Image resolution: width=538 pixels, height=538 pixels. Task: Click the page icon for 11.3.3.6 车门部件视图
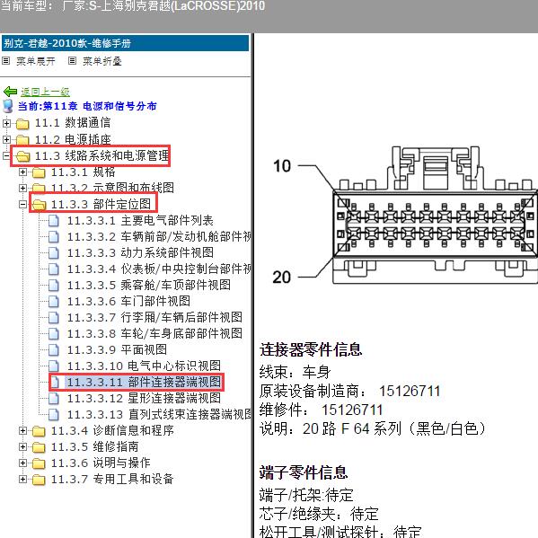coord(54,301)
